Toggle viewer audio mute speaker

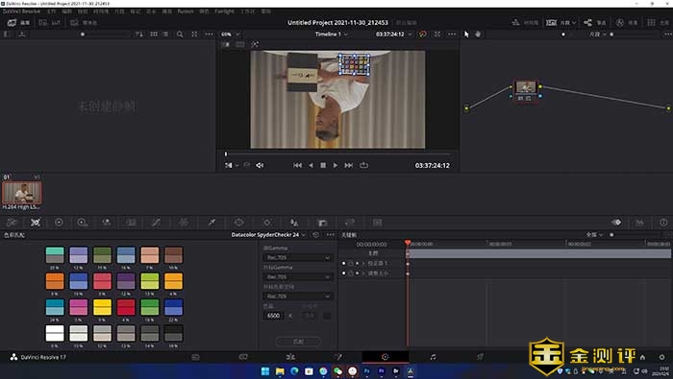tap(260, 165)
